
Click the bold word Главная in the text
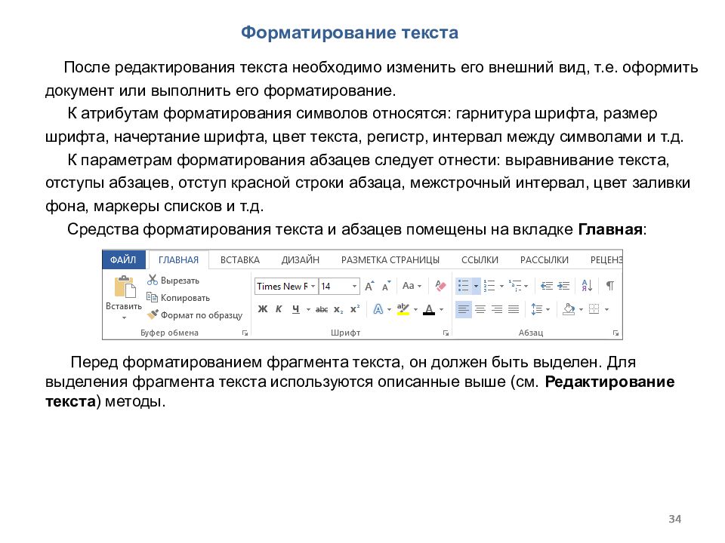click(610, 229)
